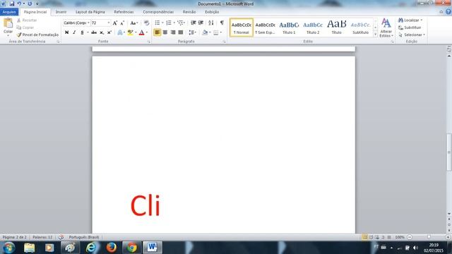The width and height of the screenshot is (452, 254).
Task: Open shading fill color
Action: (205, 32)
